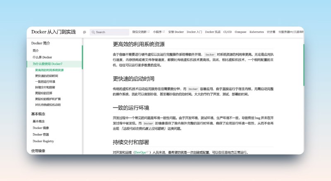Image resolution: width=331 pixels, height=181 pixels.
Task: Jump to sidebar anchor 更轻松的维护和扩展
Action: click(48, 99)
